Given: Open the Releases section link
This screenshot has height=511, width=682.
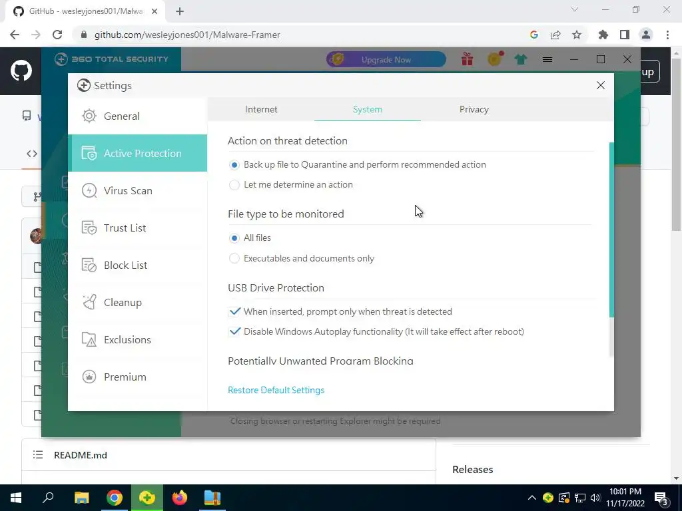Looking at the screenshot, I should point(472,469).
